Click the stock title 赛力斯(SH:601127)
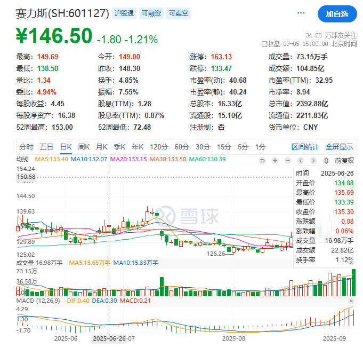 tap(62, 13)
